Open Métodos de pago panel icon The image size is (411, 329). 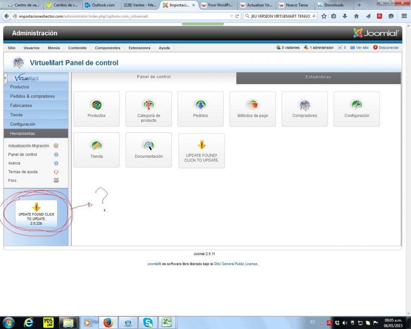[253, 109]
